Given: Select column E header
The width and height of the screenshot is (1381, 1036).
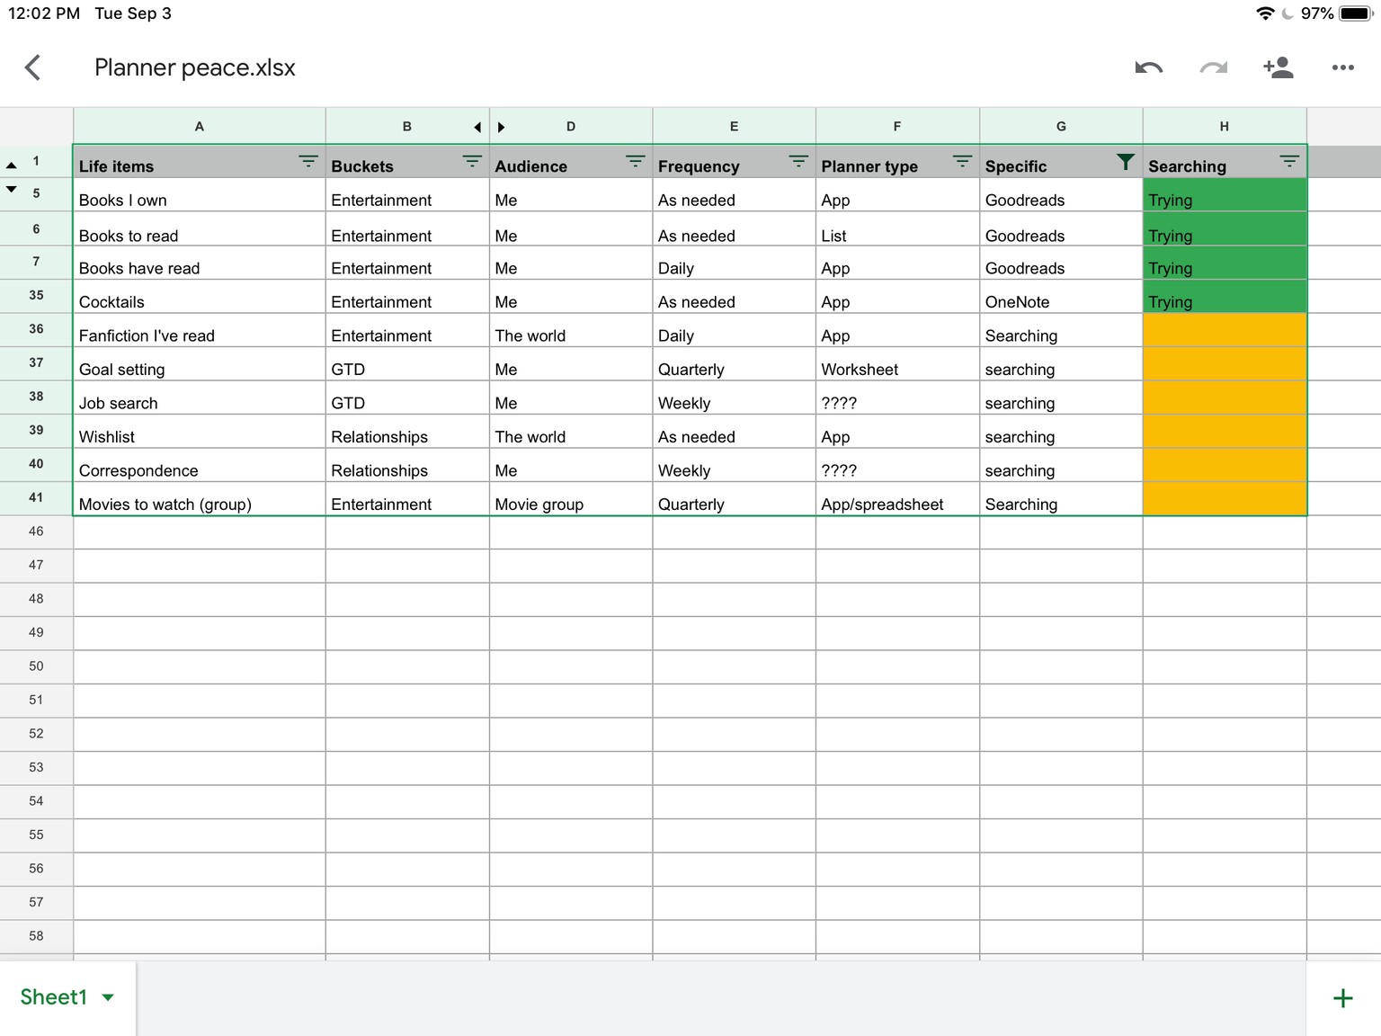Looking at the screenshot, I should point(734,127).
